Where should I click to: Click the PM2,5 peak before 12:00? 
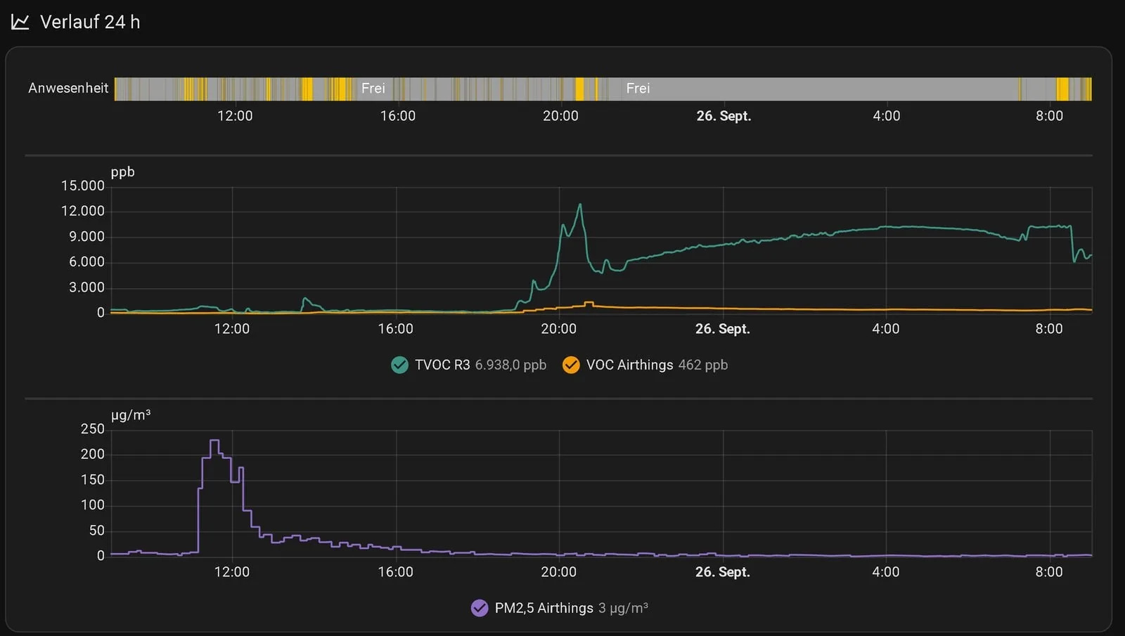214,441
